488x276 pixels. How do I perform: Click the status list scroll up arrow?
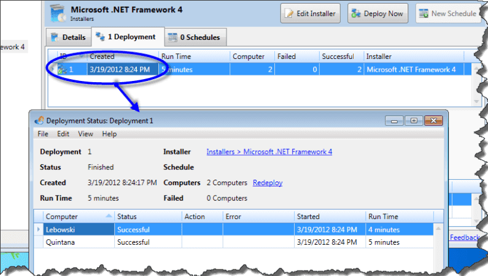(438, 228)
